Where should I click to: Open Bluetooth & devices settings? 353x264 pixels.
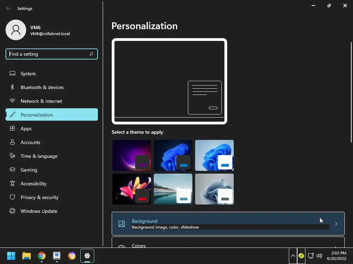(52, 87)
